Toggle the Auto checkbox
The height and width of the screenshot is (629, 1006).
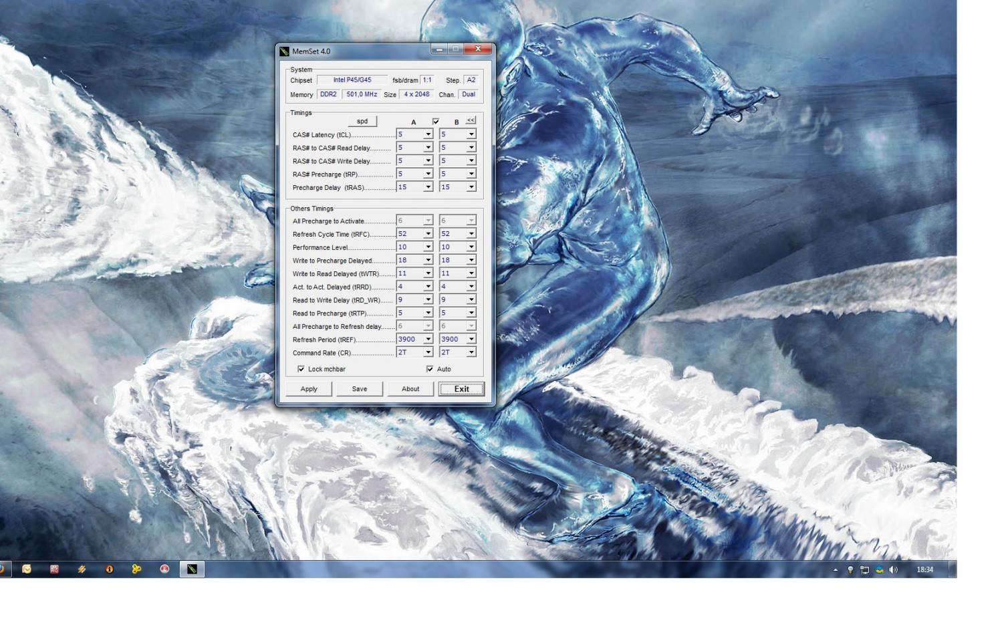[430, 369]
